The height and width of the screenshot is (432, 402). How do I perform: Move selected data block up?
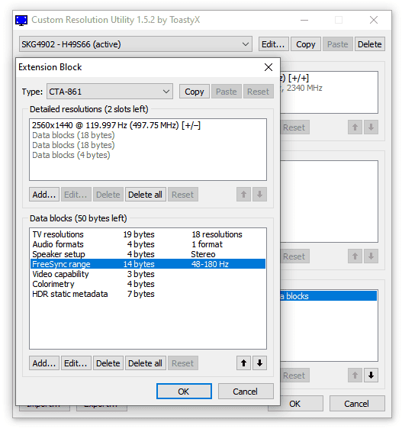tap(243, 363)
